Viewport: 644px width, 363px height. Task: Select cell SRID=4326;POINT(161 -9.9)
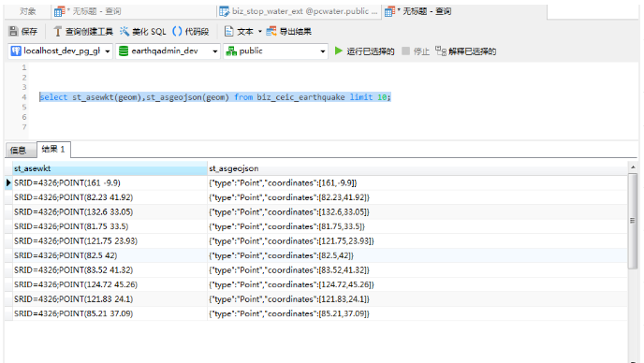[x=110, y=182]
